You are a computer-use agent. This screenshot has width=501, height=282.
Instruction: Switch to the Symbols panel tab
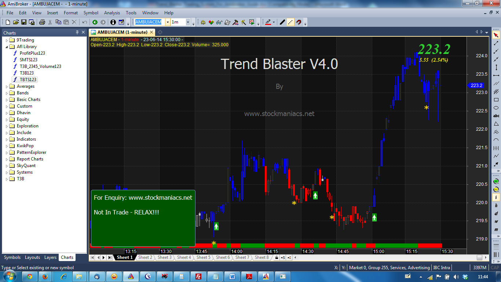[12, 257]
